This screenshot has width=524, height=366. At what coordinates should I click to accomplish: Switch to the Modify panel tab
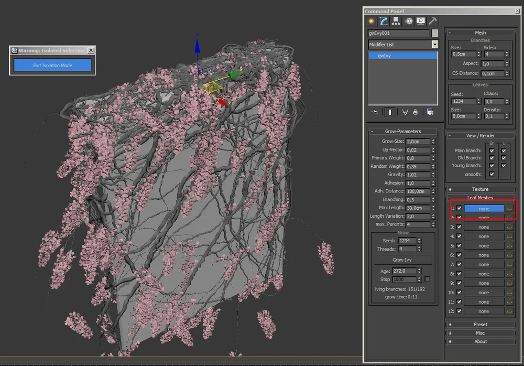pos(384,21)
